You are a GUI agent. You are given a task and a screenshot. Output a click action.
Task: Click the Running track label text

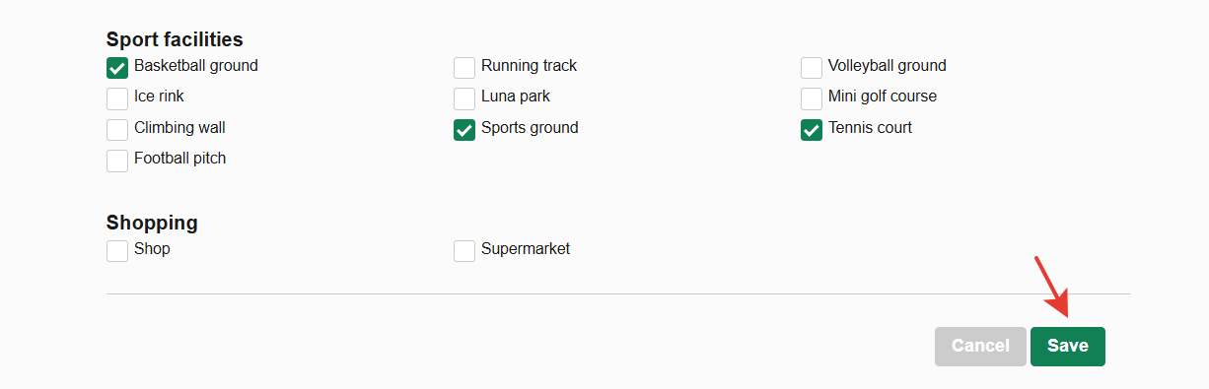click(x=529, y=66)
